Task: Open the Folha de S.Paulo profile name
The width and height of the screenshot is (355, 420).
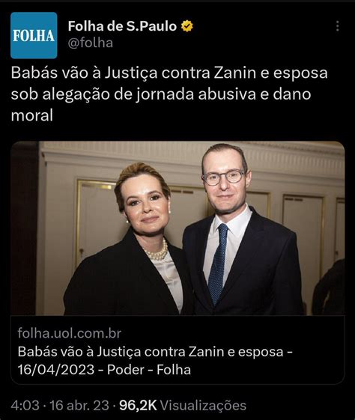Action: click(122, 26)
